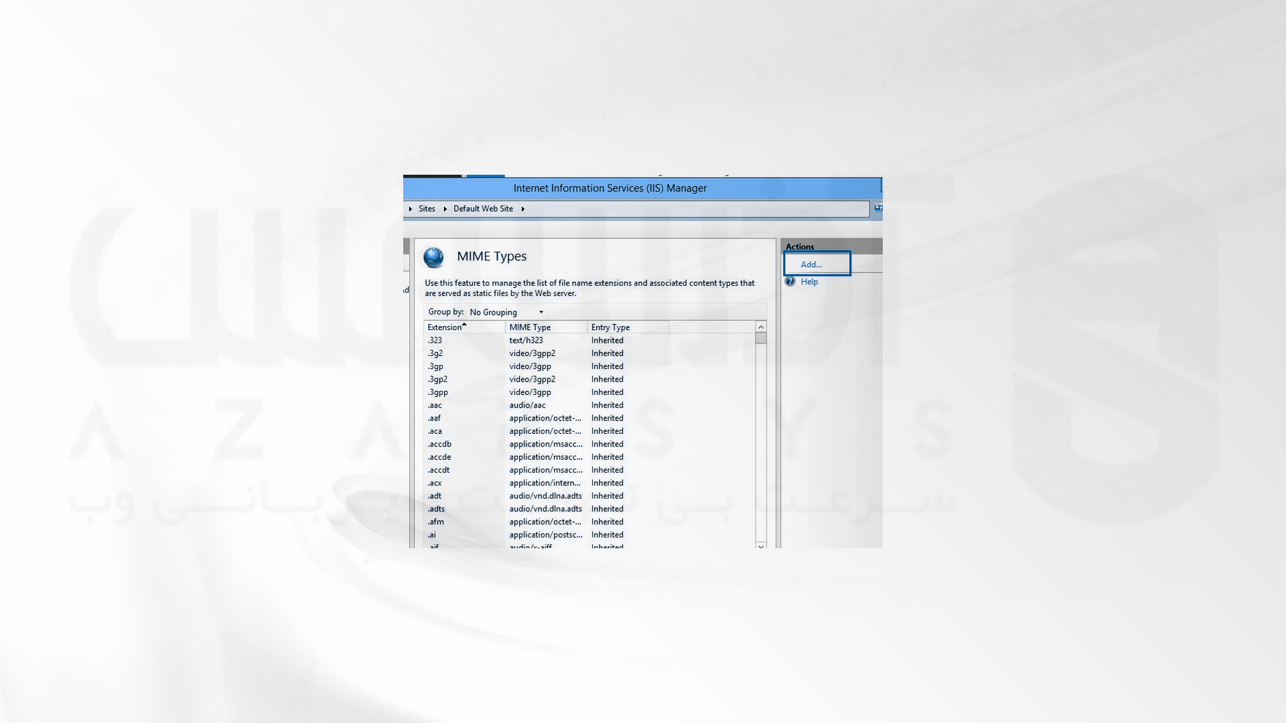Viewport: 1286px width, 723px height.
Task: Sort by the Extension column header
Action: pos(464,327)
